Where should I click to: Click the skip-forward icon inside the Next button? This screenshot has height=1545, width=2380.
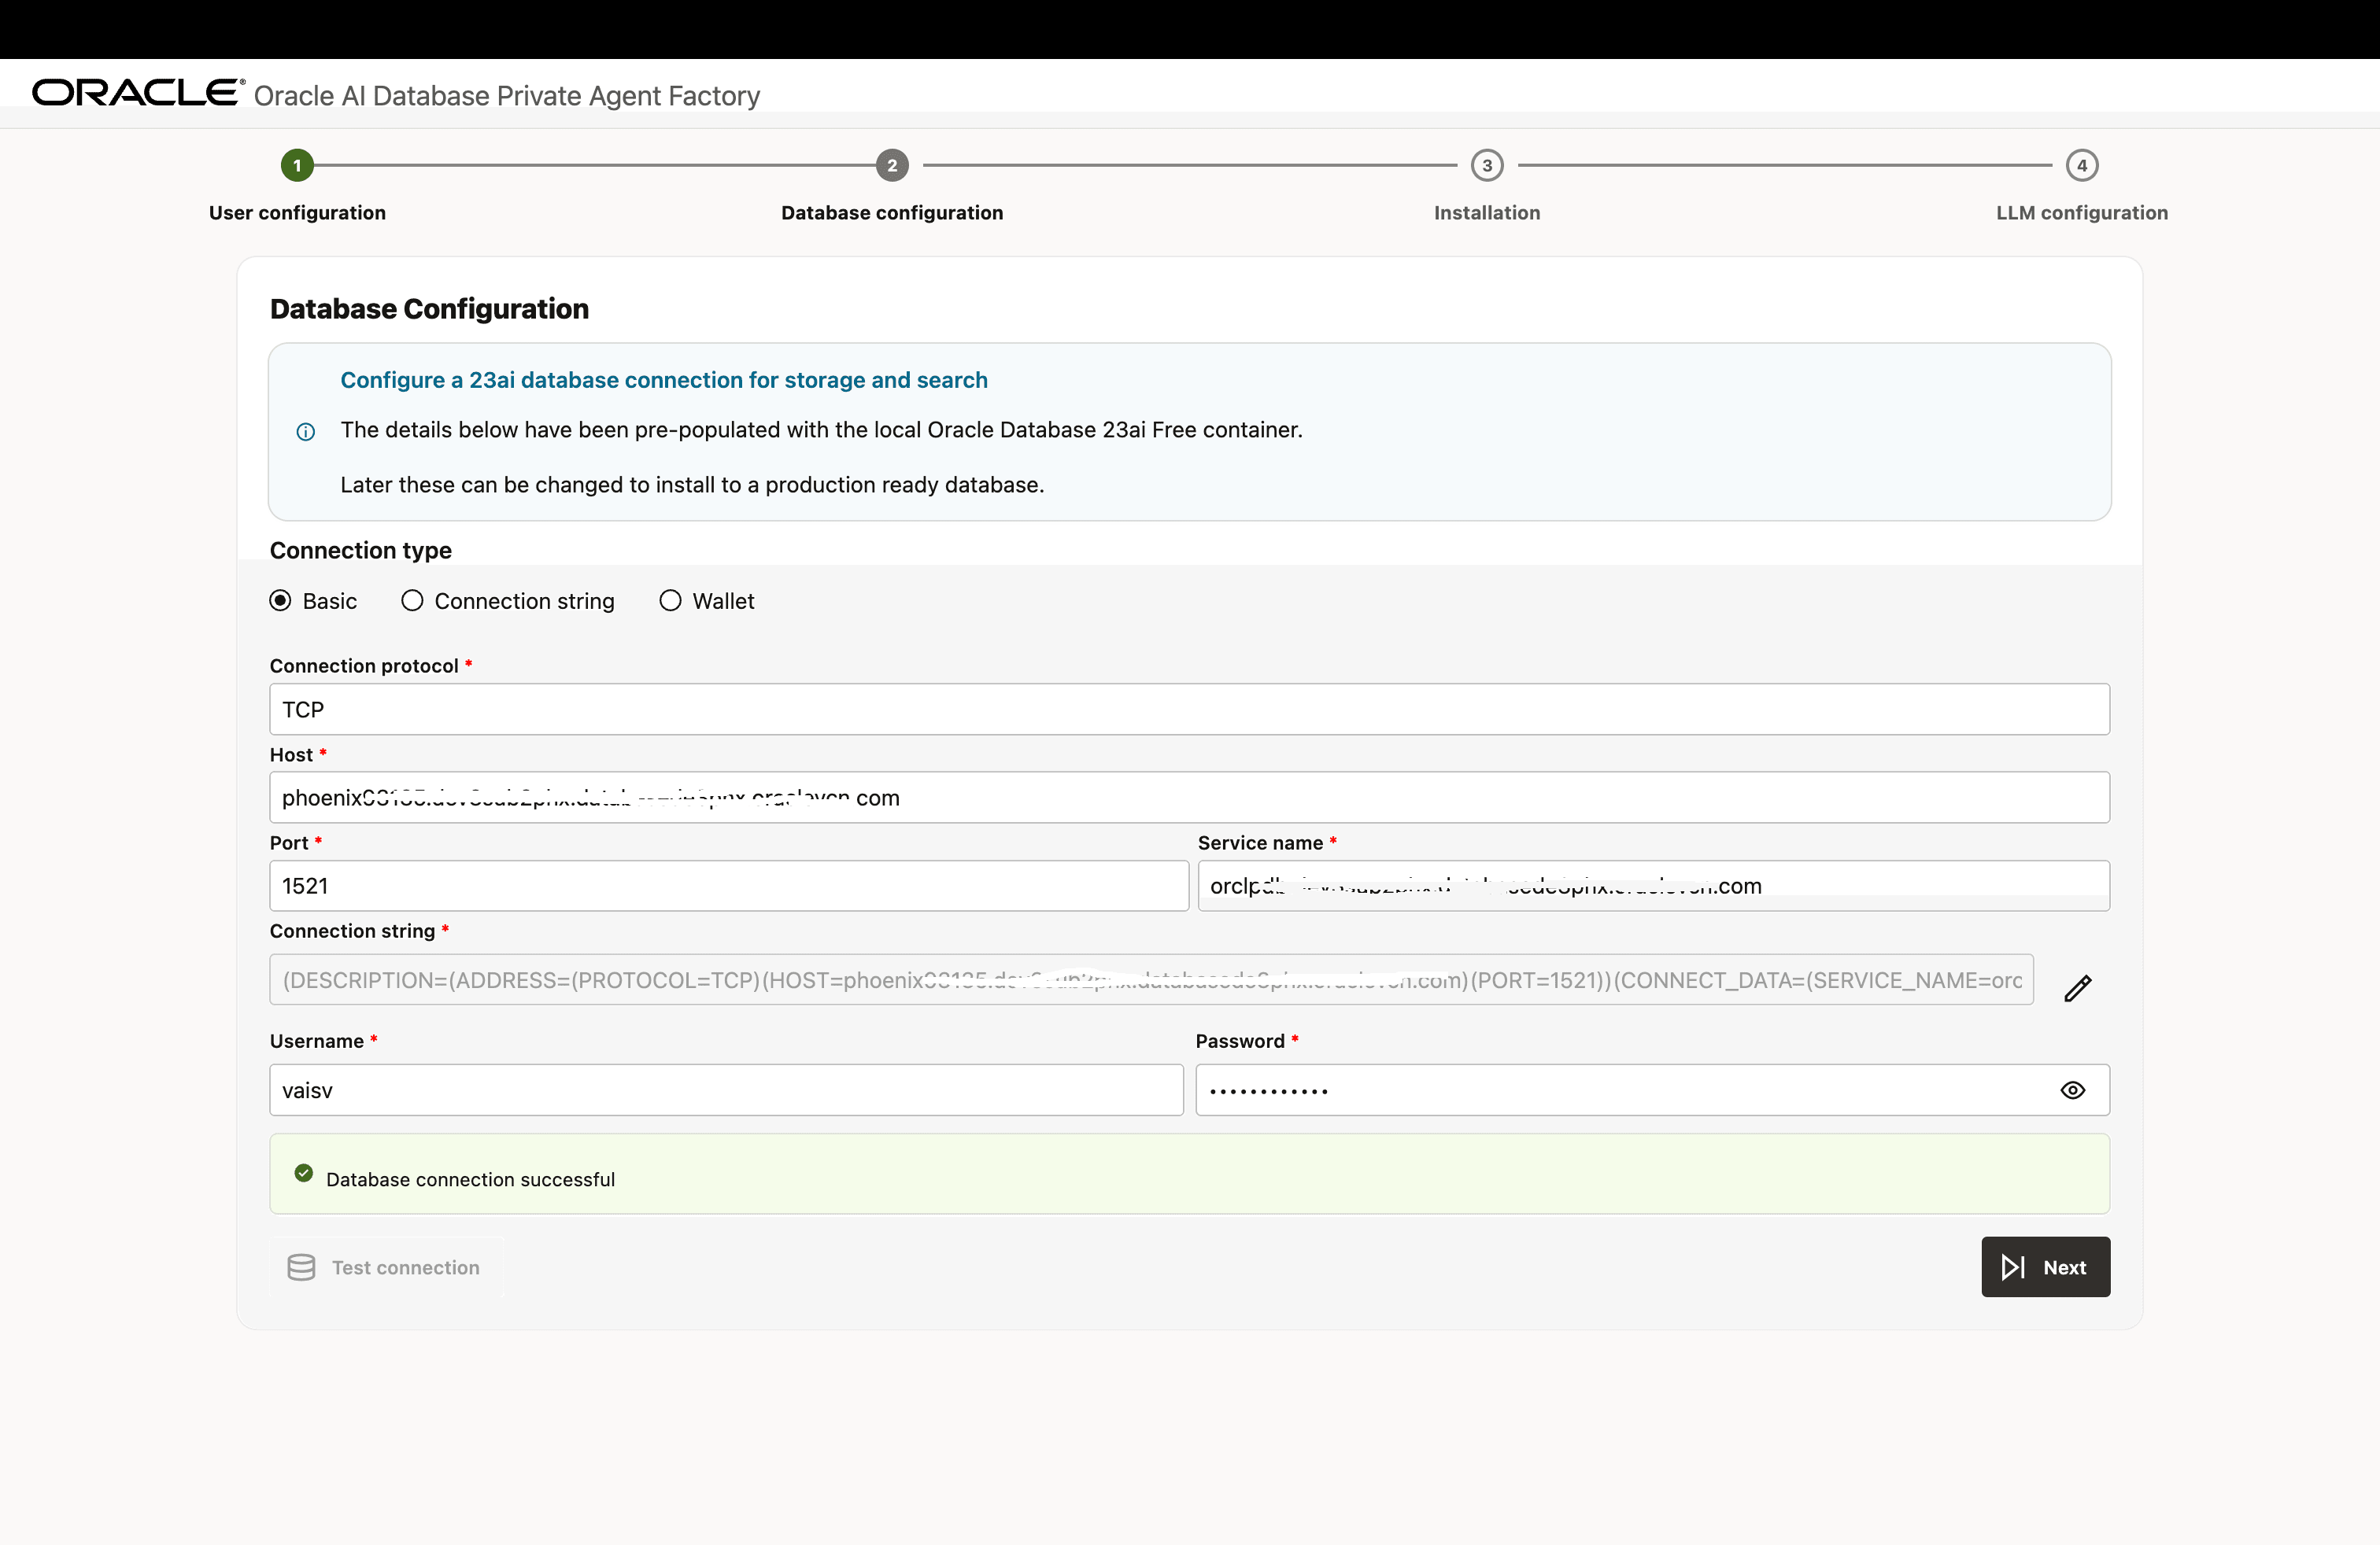click(x=2015, y=1267)
